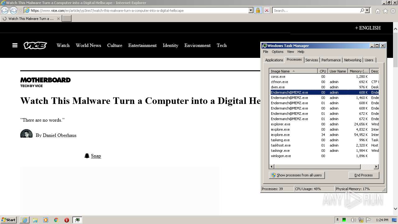Open the Culture nav link

(115, 45)
